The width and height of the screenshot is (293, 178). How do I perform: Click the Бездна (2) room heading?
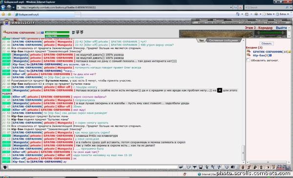coord(254,48)
